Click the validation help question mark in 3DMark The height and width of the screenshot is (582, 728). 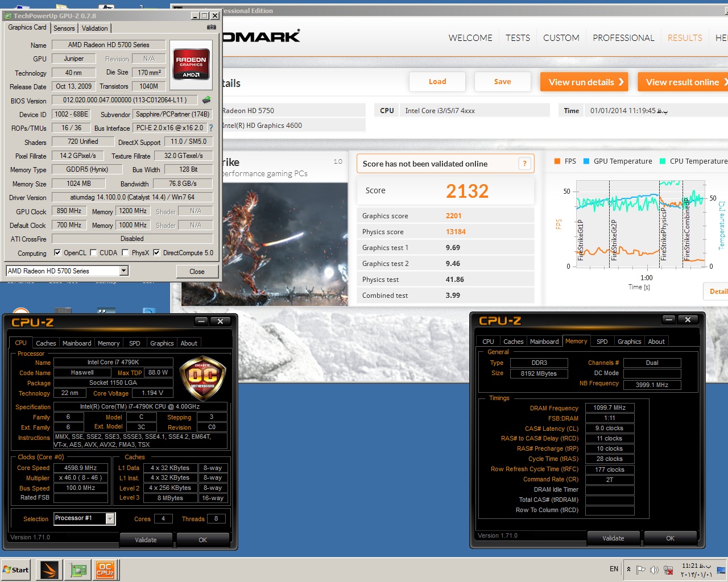(524, 164)
